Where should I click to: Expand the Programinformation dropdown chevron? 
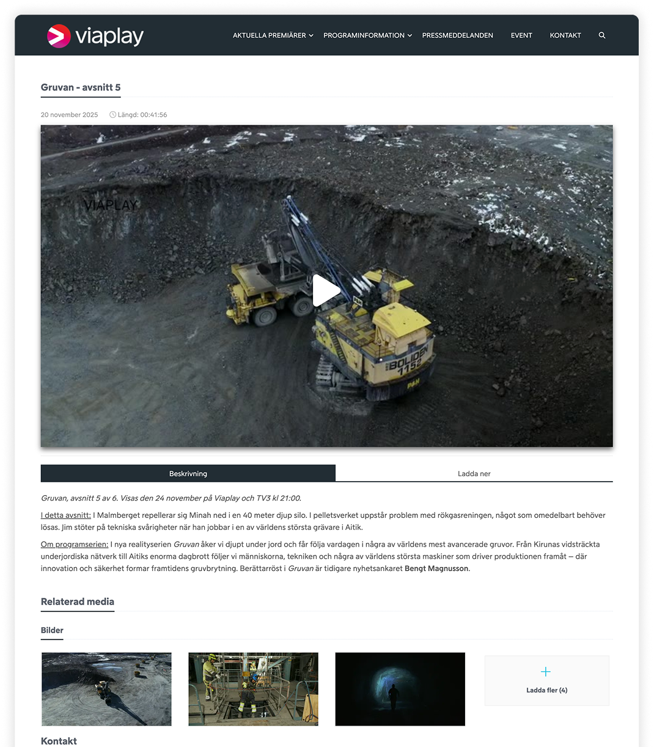410,35
